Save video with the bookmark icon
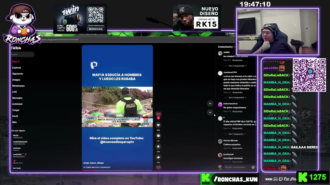330x185 pixels. click(x=158, y=146)
